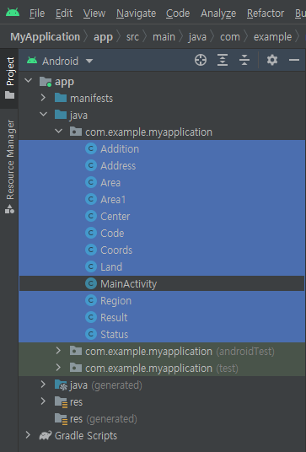Open the Refactor menu

[266, 13]
